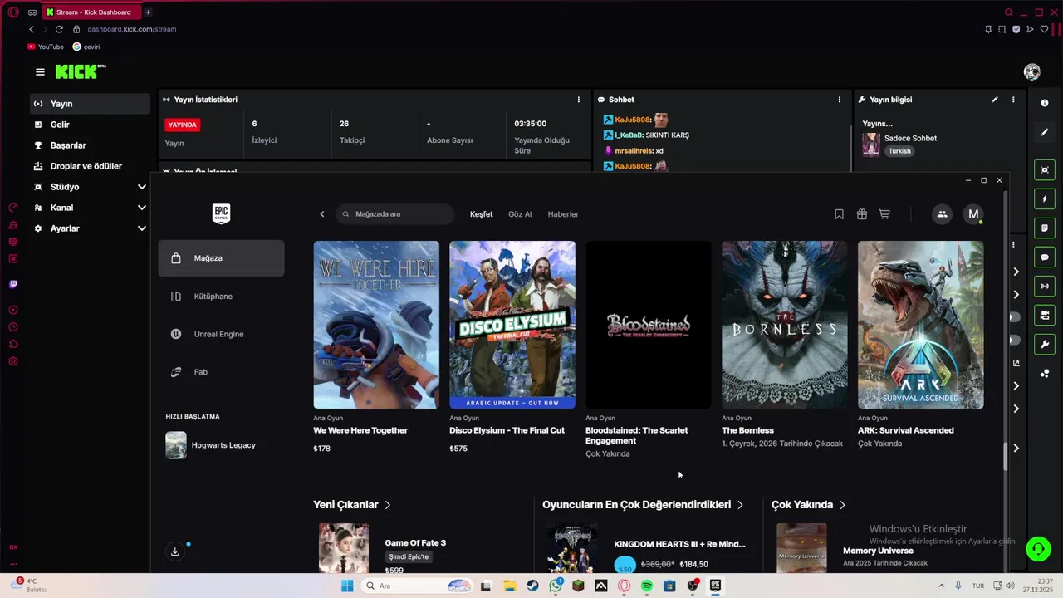Select Droplar ve ödüller in sidebar
The height and width of the screenshot is (598, 1063).
[x=90, y=166]
